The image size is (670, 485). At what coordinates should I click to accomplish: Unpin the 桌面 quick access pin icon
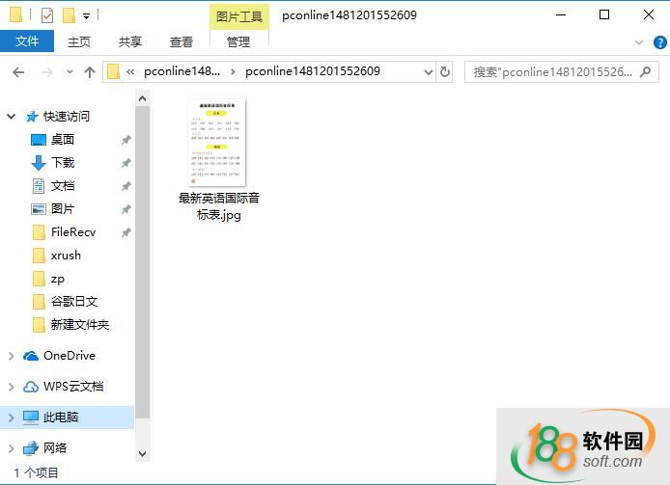(x=126, y=140)
